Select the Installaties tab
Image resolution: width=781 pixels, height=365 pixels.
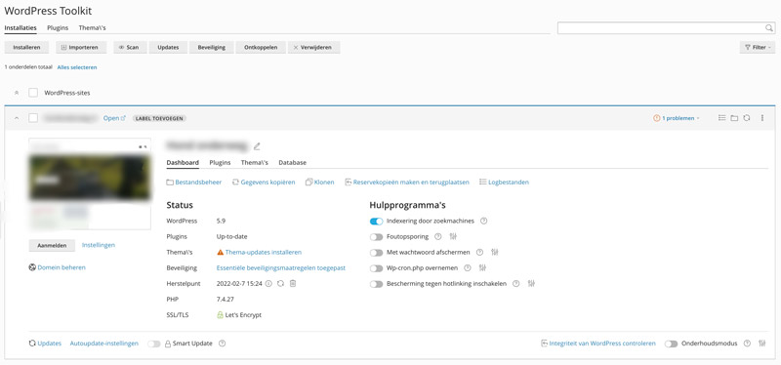(21, 28)
